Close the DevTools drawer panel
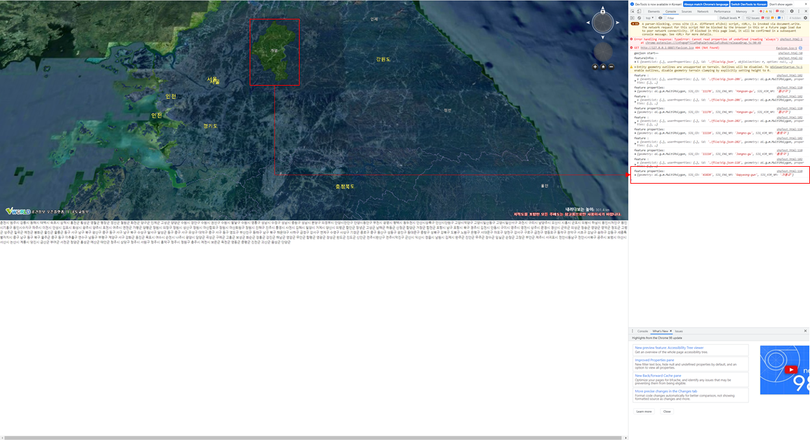This screenshot has height=440, width=810. coord(805,331)
